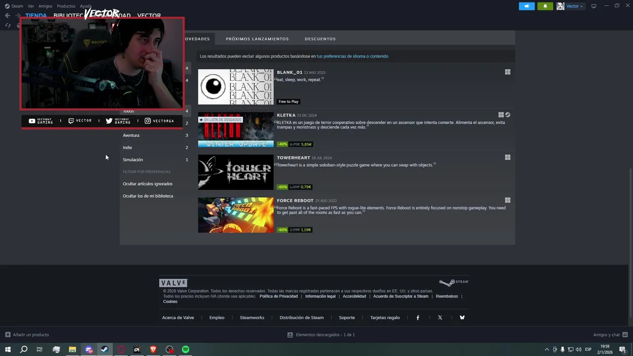Click the Force Reboot discounted price 1,19€
Screen dimensions: 633x356
(x=306, y=230)
